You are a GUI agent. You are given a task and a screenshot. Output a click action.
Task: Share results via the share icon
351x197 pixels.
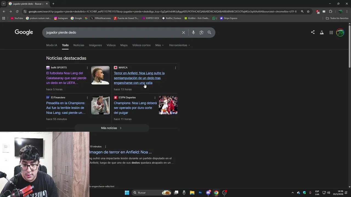(313, 32)
